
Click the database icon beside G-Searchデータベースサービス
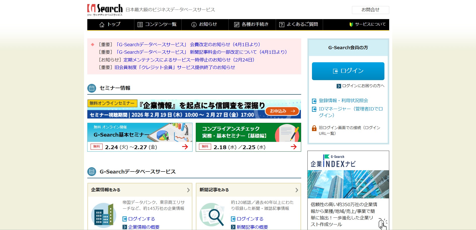click(x=92, y=172)
